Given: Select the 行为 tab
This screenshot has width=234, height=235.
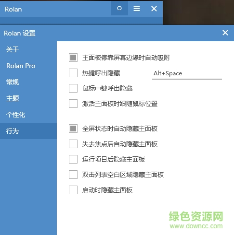Looking at the screenshot, I should pos(28,131).
